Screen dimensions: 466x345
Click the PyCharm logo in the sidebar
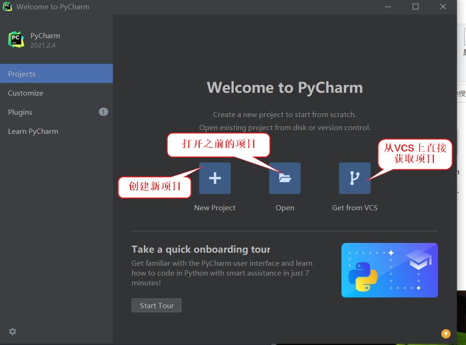[x=16, y=40]
